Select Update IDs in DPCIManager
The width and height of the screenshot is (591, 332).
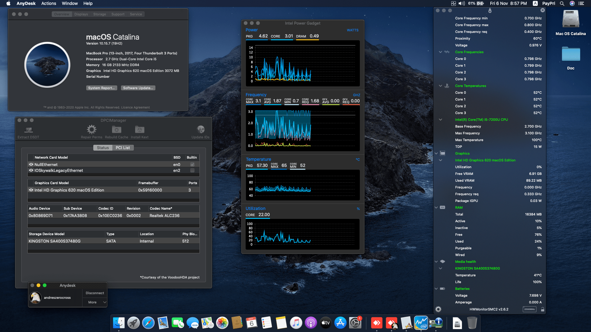click(200, 129)
